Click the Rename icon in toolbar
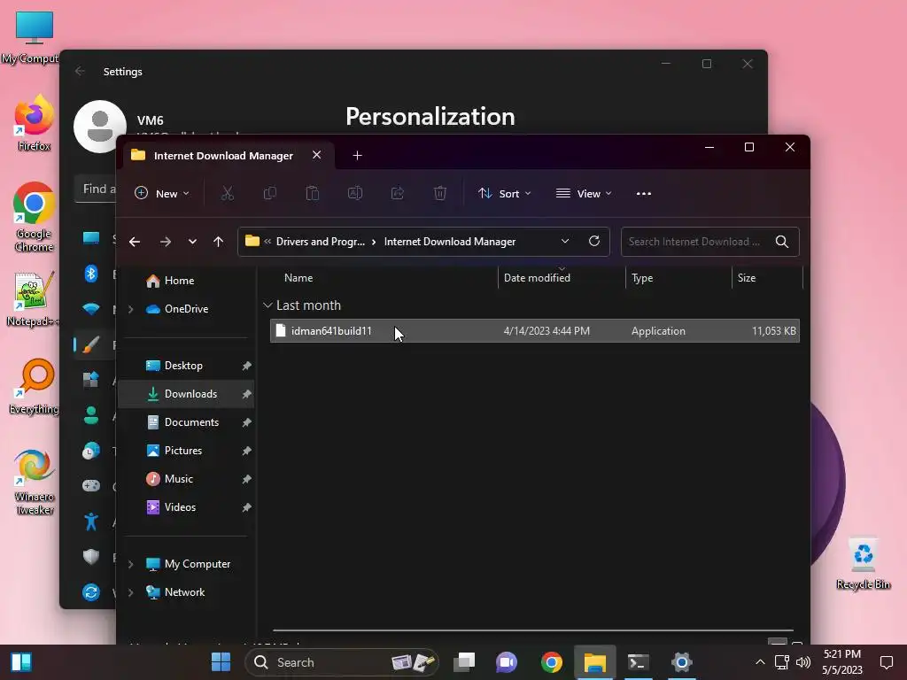This screenshot has height=680, width=907. [x=355, y=194]
